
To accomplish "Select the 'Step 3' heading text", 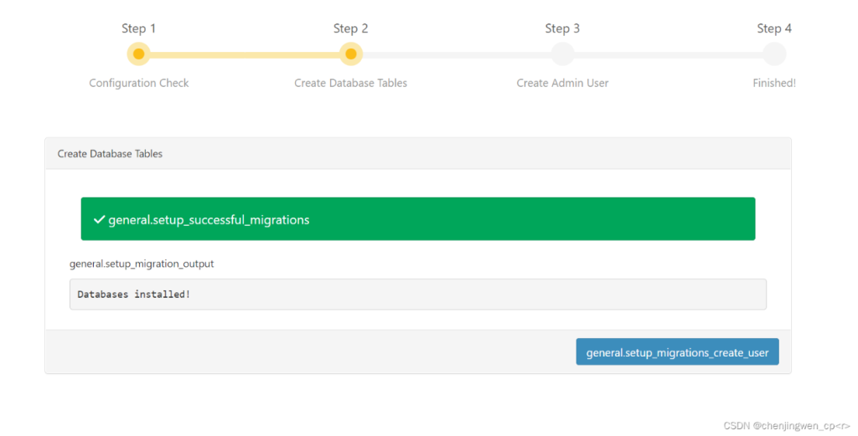I will pos(562,28).
